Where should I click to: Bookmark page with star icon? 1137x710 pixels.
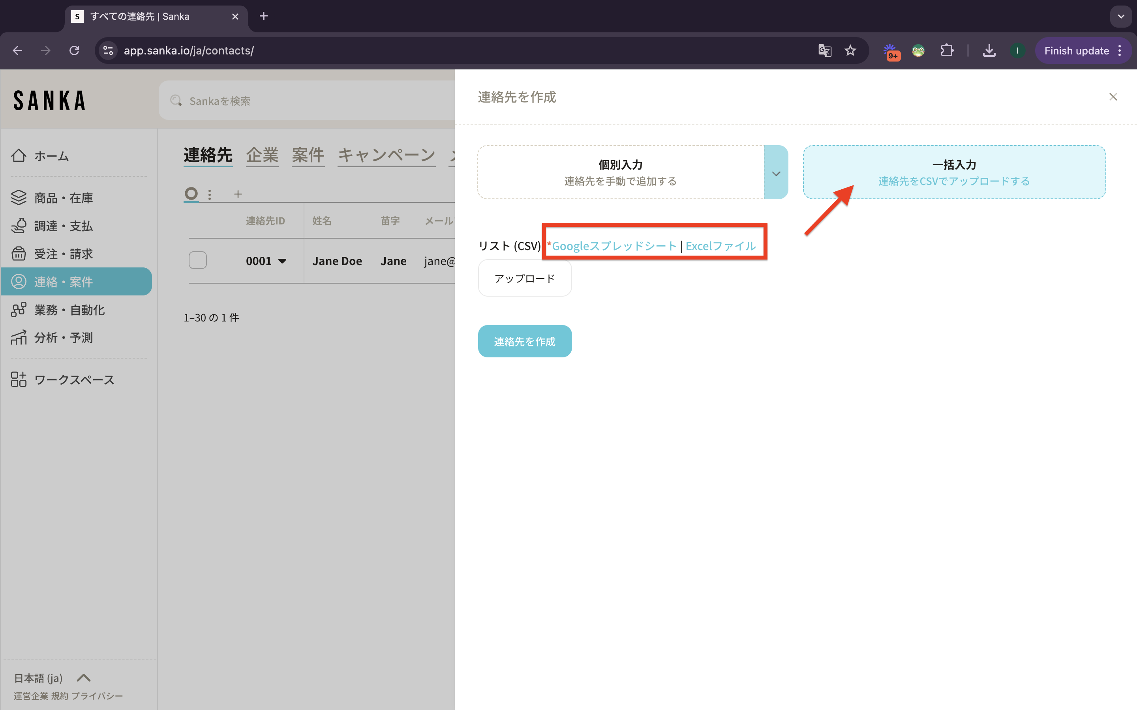click(x=850, y=50)
